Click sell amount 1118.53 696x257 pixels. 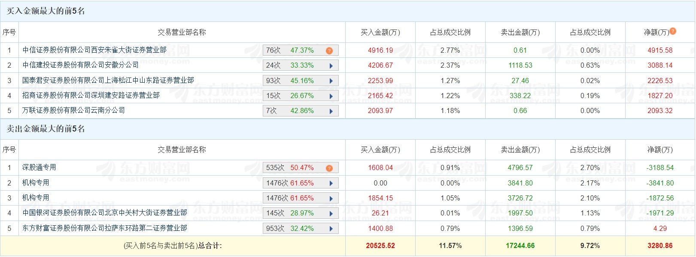pyautogui.click(x=520, y=66)
